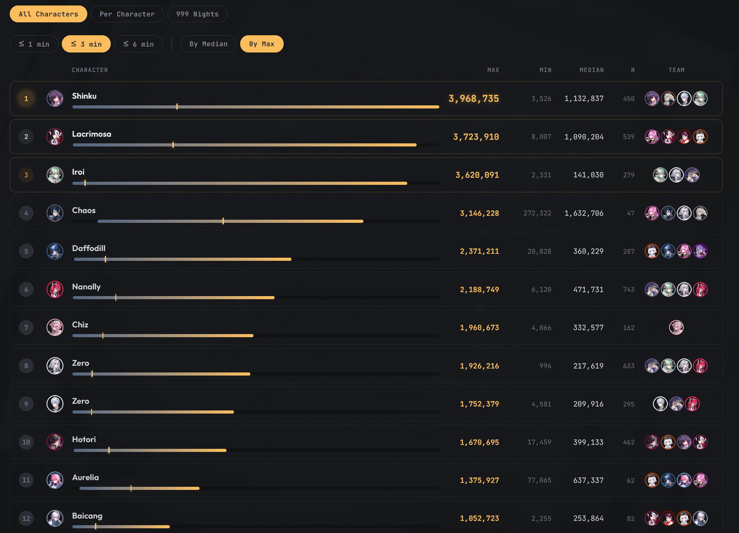Click Daffodill's blue avatar icon

pos(55,251)
